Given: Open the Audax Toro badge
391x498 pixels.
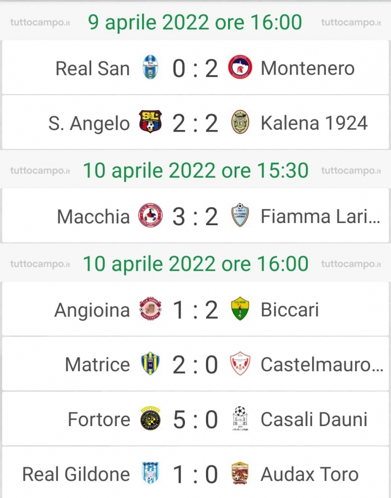Looking at the screenshot, I should coord(240,473).
